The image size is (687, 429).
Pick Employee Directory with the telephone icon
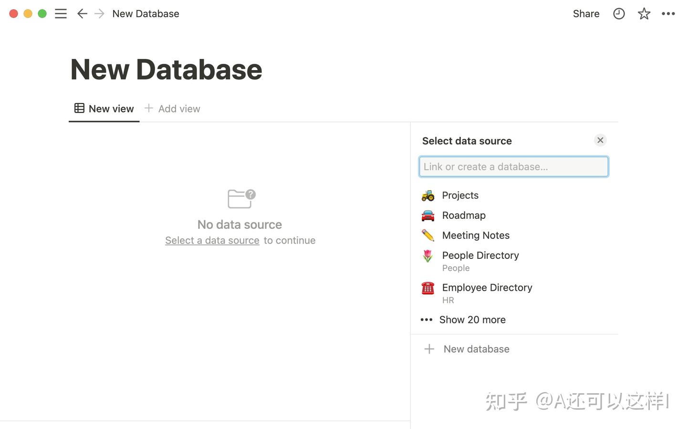coord(487,287)
